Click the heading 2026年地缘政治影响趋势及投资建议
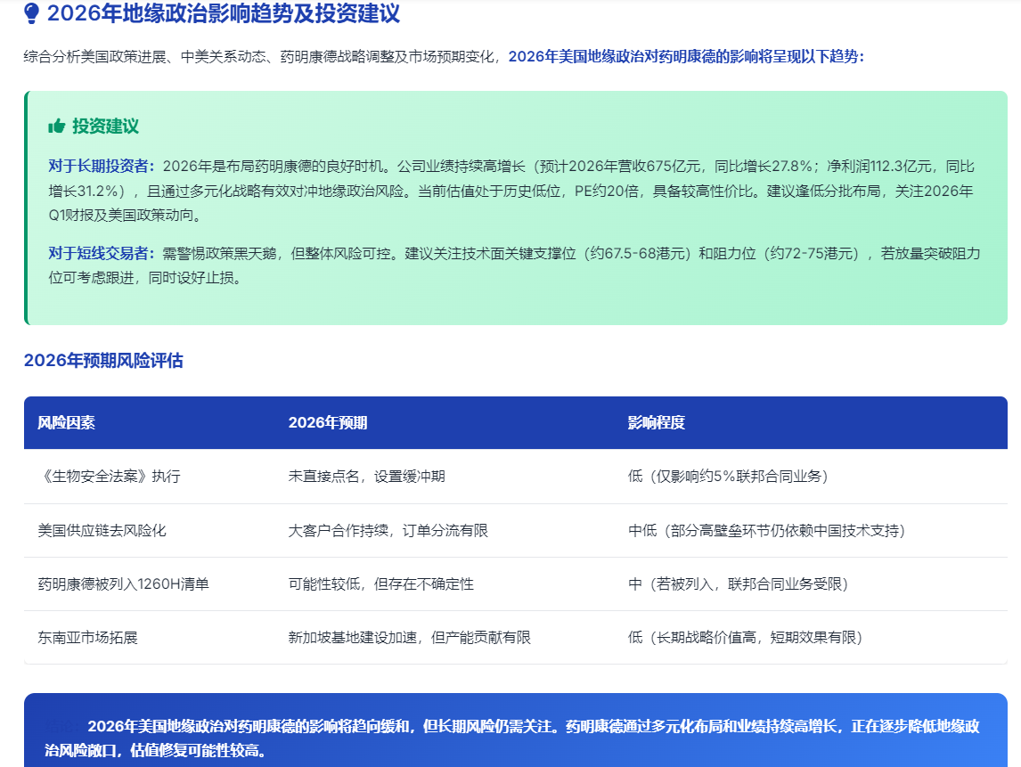This screenshot has height=767, width=1021. pyautogui.click(x=224, y=13)
